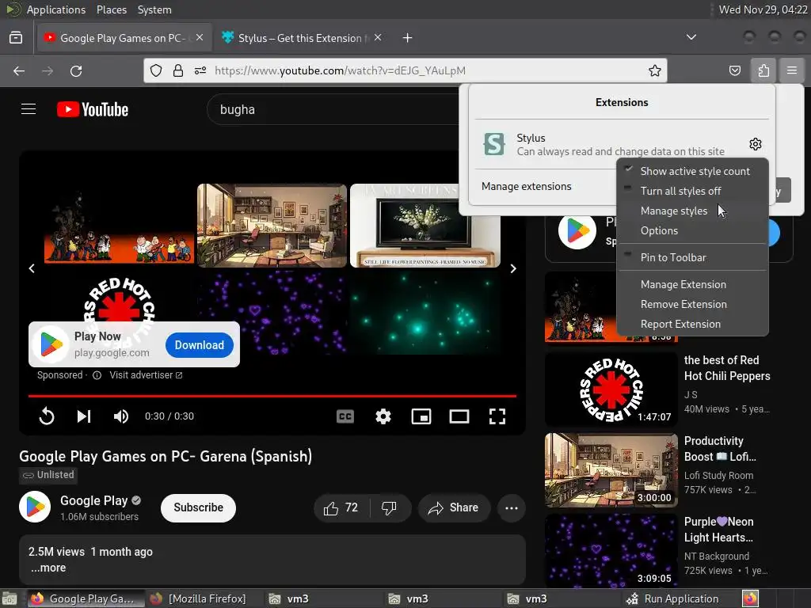811x608 pixels.
Task: Switch to Run Application taskbar item
Action: [x=672, y=598]
